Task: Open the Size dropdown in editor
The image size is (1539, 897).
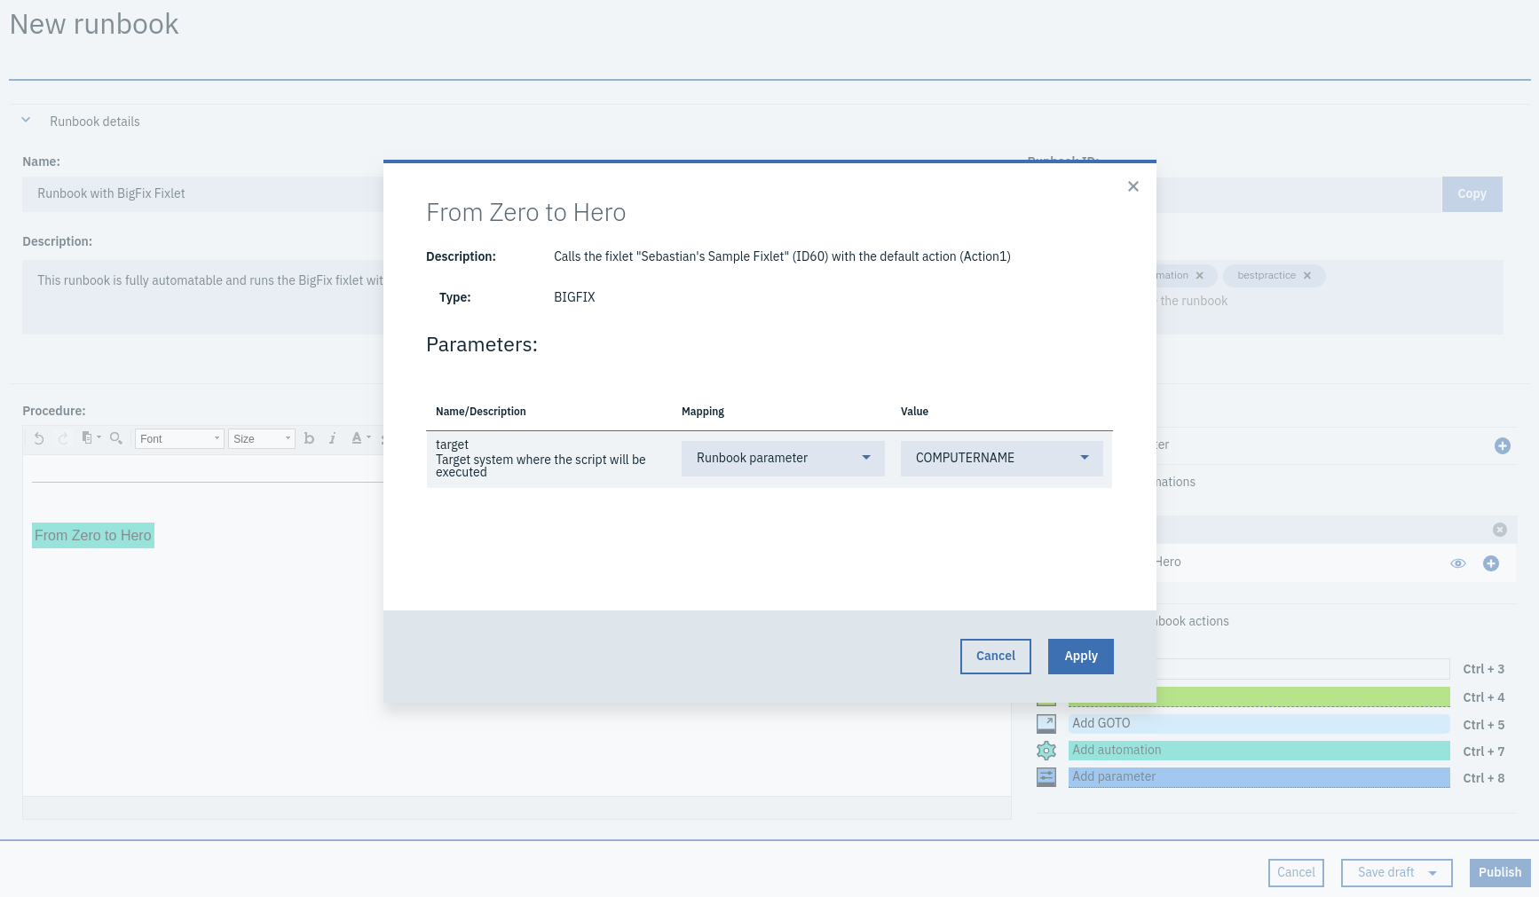Action: click(262, 438)
